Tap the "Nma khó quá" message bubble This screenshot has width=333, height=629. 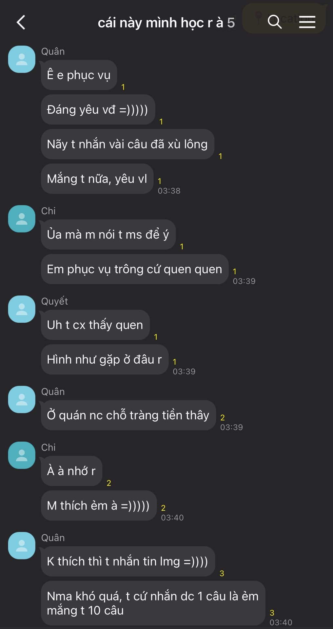pos(153,603)
